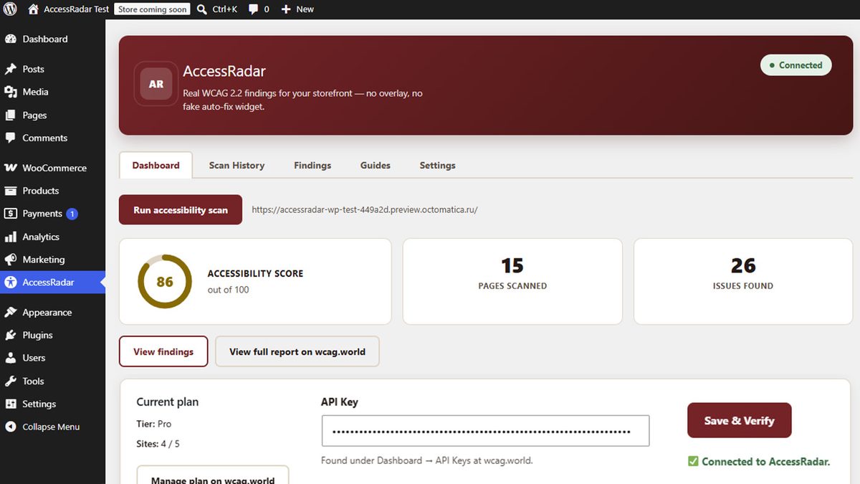860x484 pixels.
Task: Click the Pages icon in sidebar
Action: (x=10, y=115)
